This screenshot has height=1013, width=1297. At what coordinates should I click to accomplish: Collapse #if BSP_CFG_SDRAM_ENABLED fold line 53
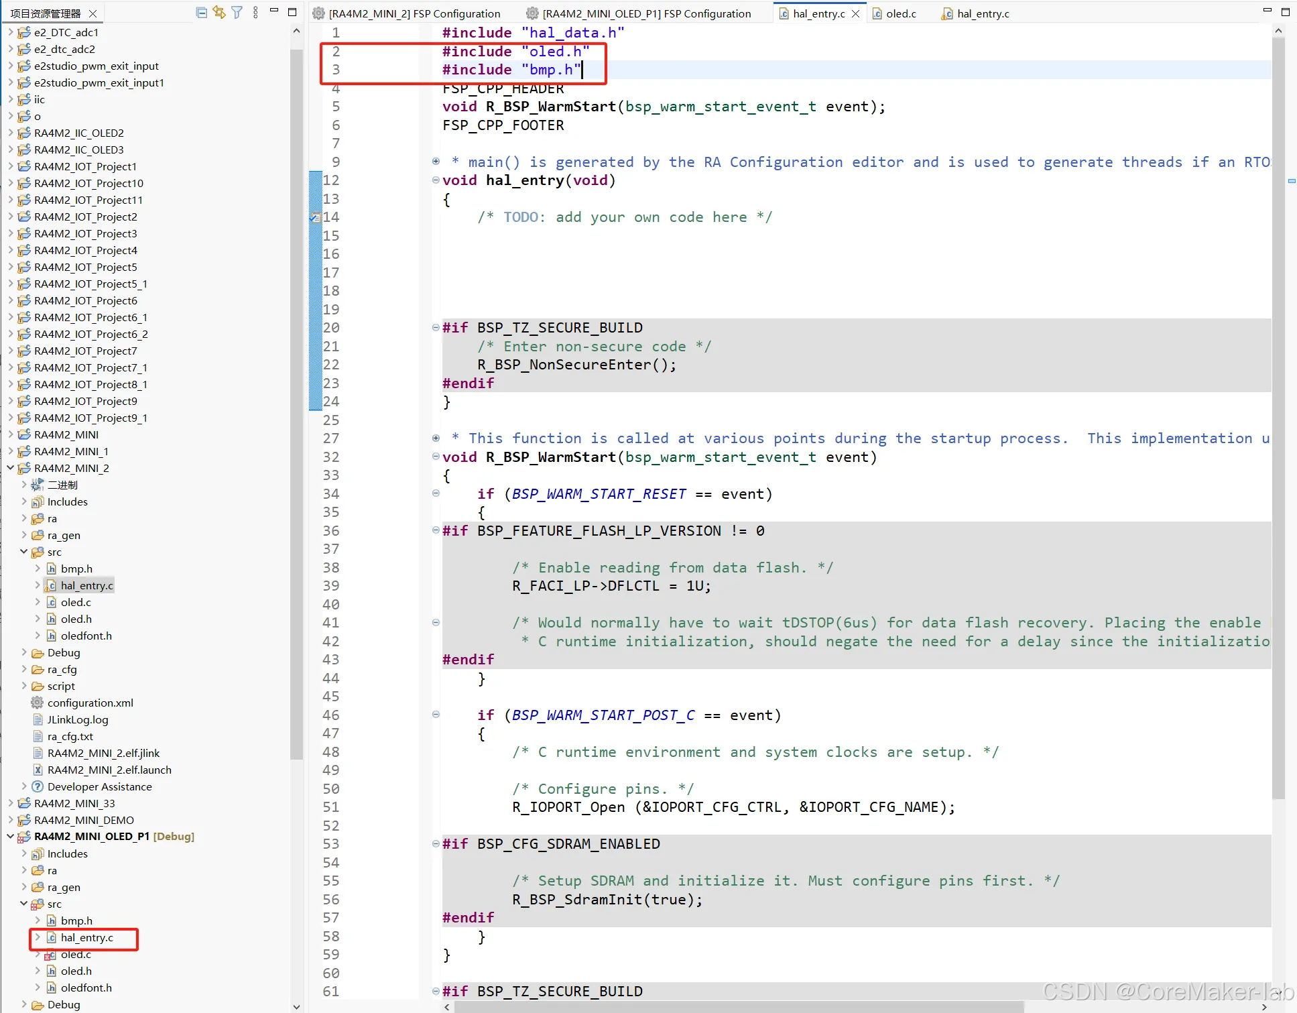coord(436,843)
